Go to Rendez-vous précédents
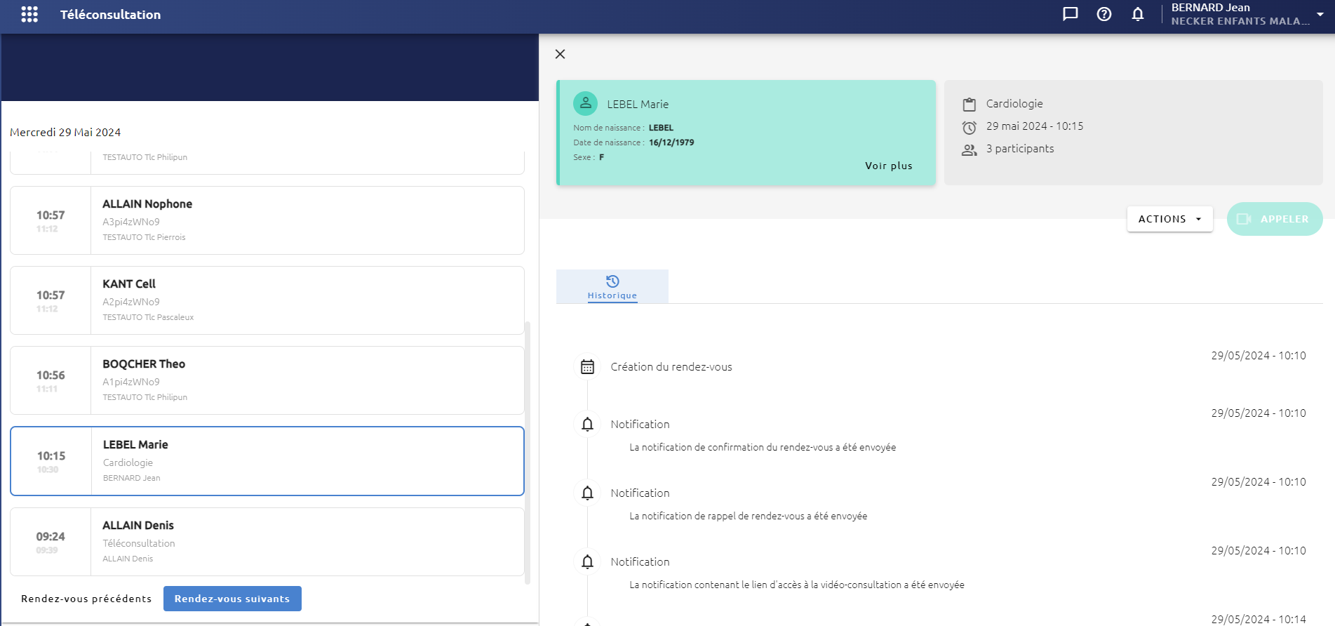This screenshot has width=1335, height=626. [86, 599]
